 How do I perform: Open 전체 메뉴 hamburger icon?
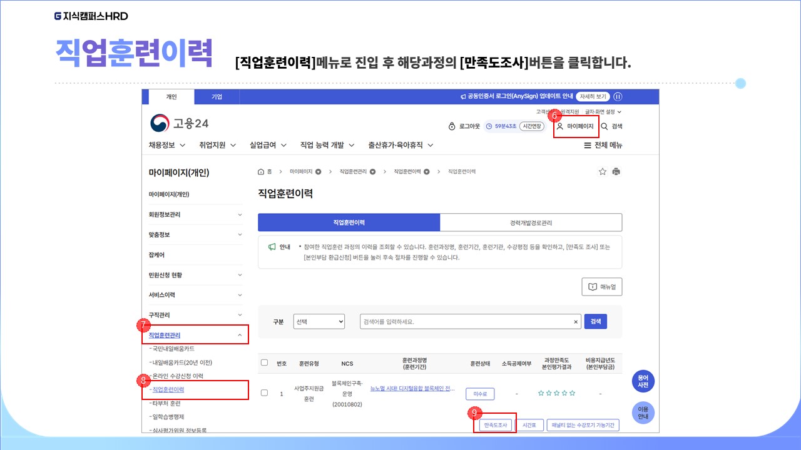click(x=588, y=146)
